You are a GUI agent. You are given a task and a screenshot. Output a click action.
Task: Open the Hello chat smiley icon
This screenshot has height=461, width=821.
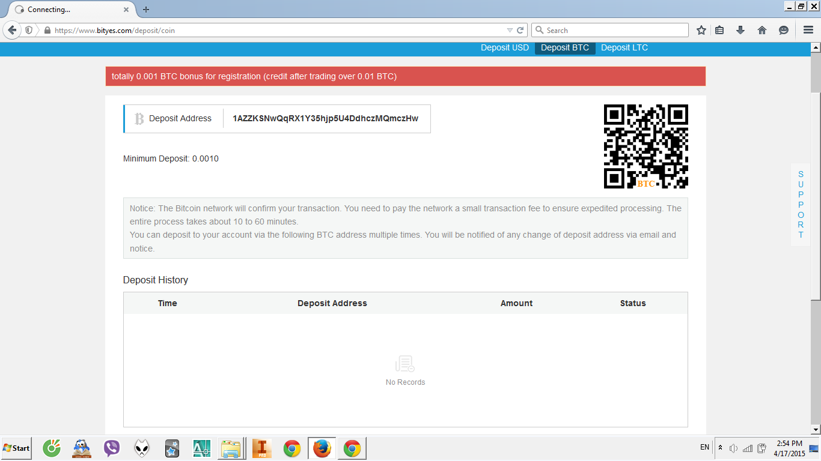point(784,30)
